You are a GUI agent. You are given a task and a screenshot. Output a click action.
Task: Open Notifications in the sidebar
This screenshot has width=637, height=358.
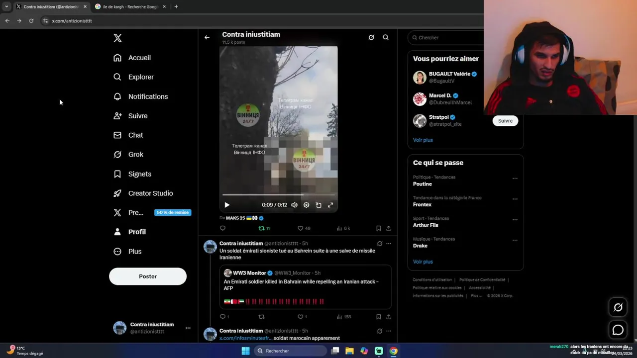140,96
